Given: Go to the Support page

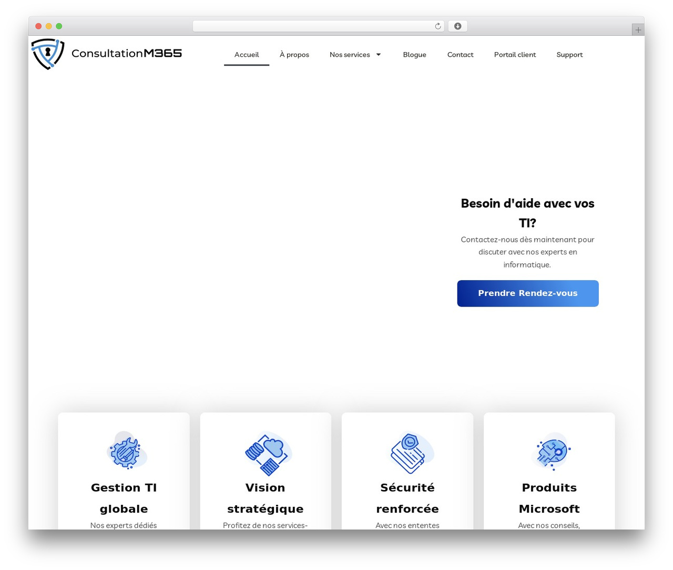Looking at the screenshot, I should [x=569, y=55].
